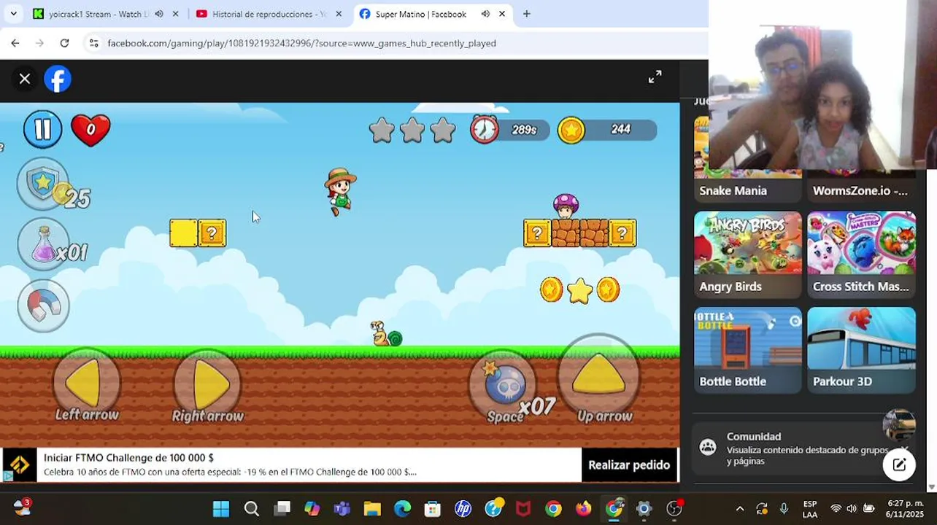The height and width of the screenshot is (525, 937).
Task: Click the gold coin counter icon
Action: pos(571,130)
